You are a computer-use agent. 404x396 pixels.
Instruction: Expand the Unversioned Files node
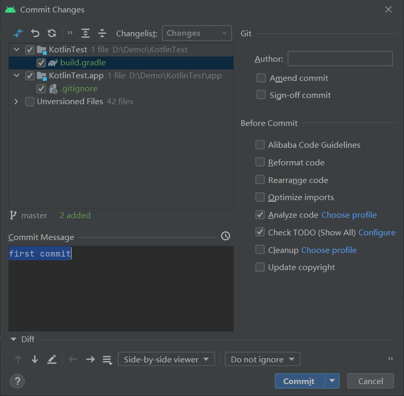tap(16, 102)
